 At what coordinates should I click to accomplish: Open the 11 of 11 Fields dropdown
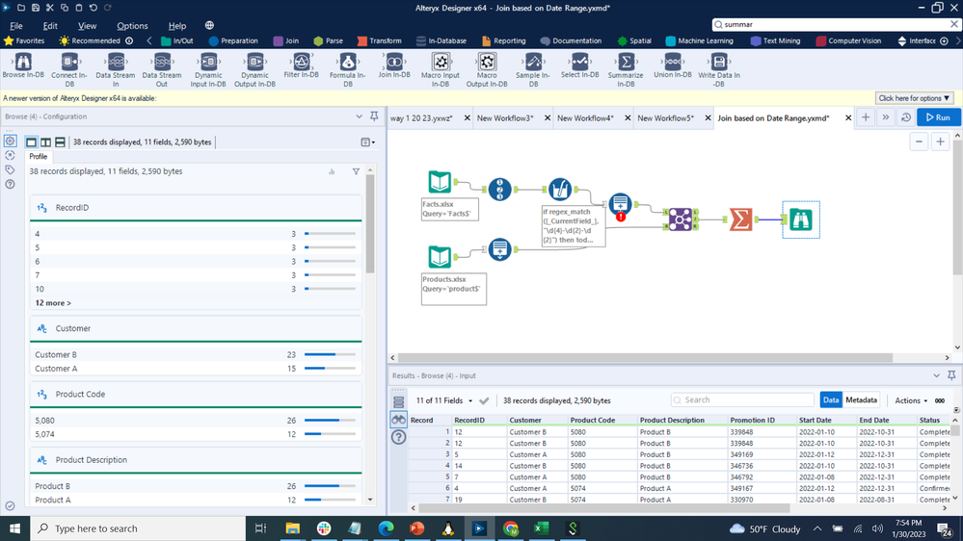pos(444,400)
